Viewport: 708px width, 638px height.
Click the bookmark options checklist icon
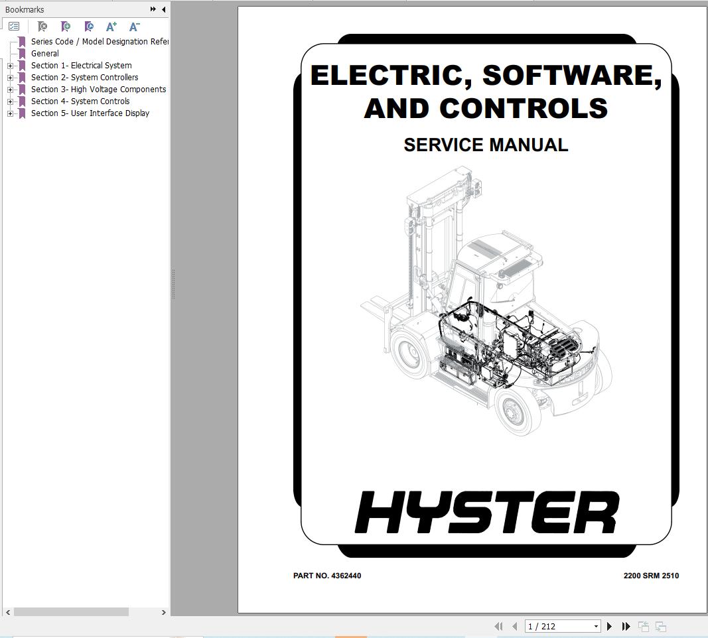pyautogui.click(x=14, y=27)
